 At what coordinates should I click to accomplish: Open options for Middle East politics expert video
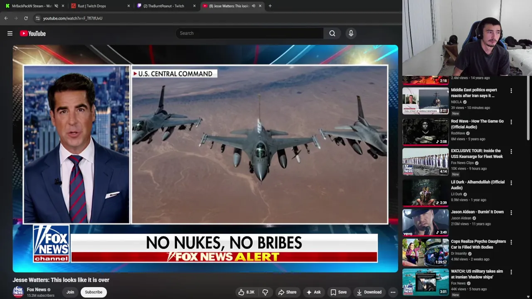pos(511,91)
